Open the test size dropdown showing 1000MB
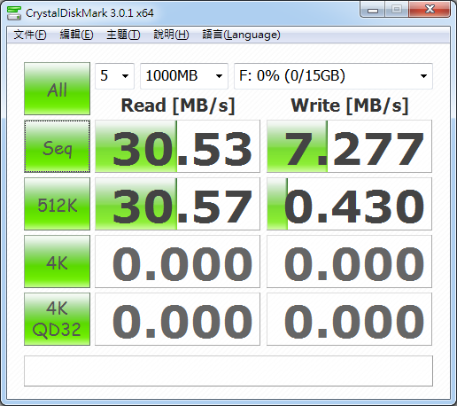The height and width of the screenshot is (406, 457). (x=184, y=76)
